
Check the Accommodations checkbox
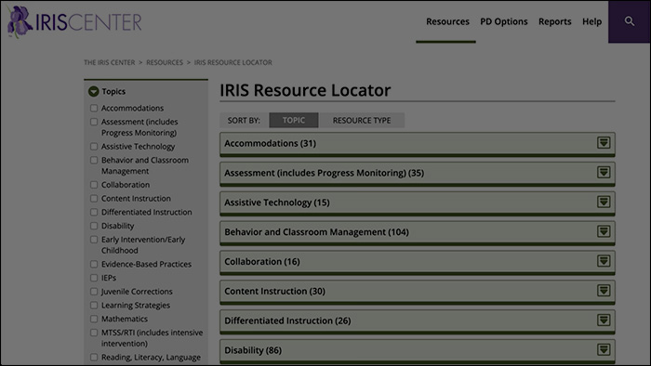pyautogui.click(x=94, y=108)
